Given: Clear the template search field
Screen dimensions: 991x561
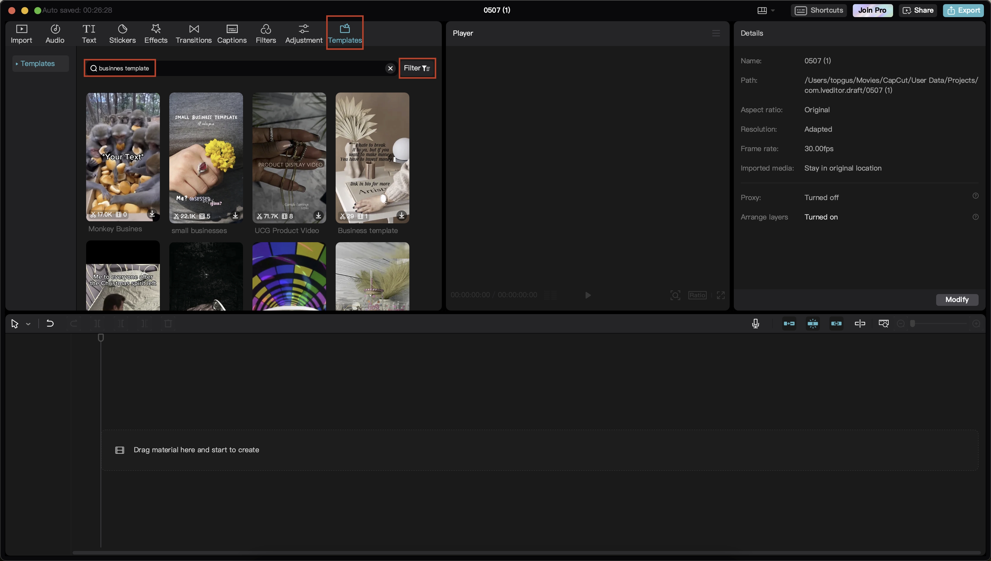Looking at the screenshot, I should [x=390, y=68].
